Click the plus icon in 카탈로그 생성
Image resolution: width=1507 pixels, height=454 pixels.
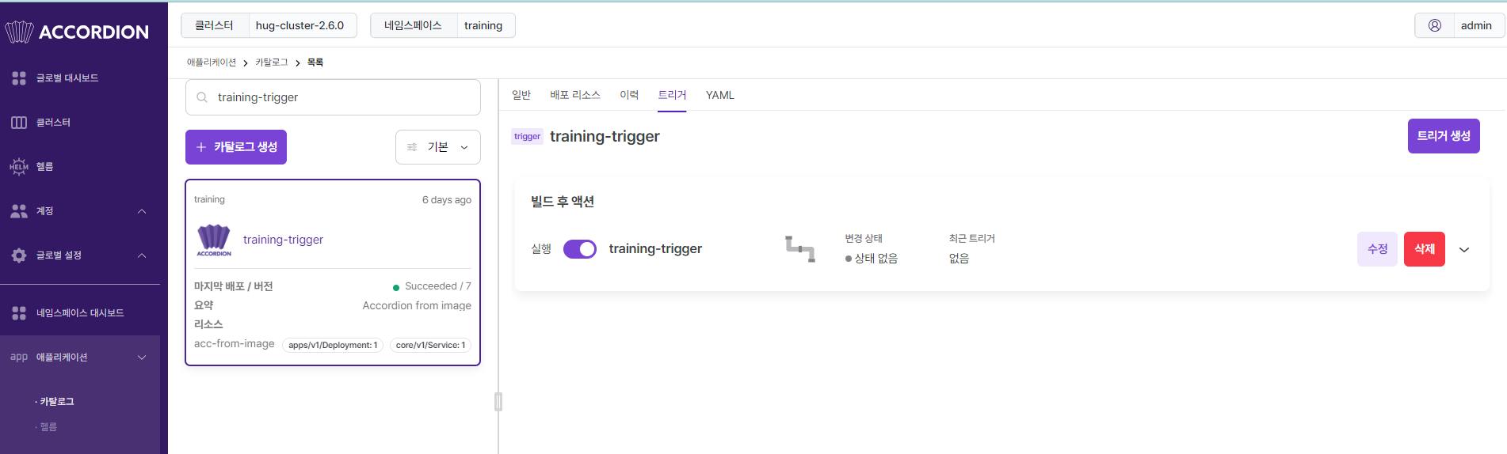click(x=201, y=147)
